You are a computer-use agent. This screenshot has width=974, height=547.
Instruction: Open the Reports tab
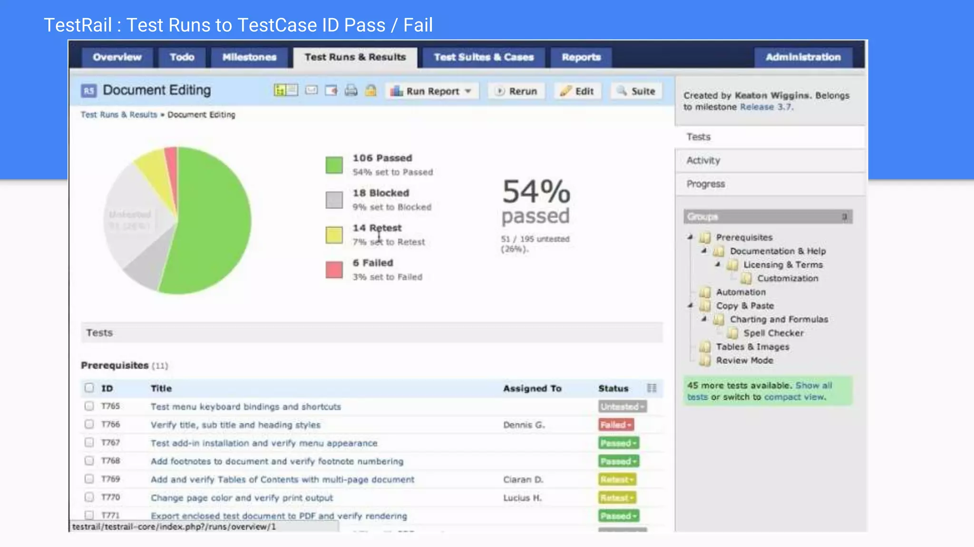(x=581, y=57)
